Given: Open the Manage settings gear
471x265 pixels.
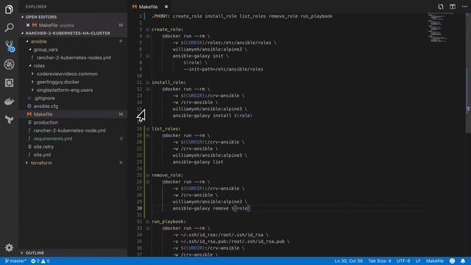Looking at the screenshot, I should tap(9, 247).
